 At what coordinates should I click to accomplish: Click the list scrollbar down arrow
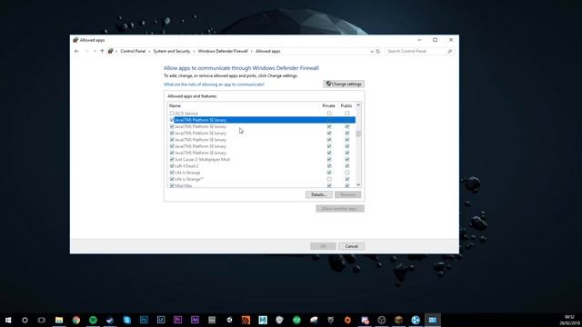(x=358, y=184)
